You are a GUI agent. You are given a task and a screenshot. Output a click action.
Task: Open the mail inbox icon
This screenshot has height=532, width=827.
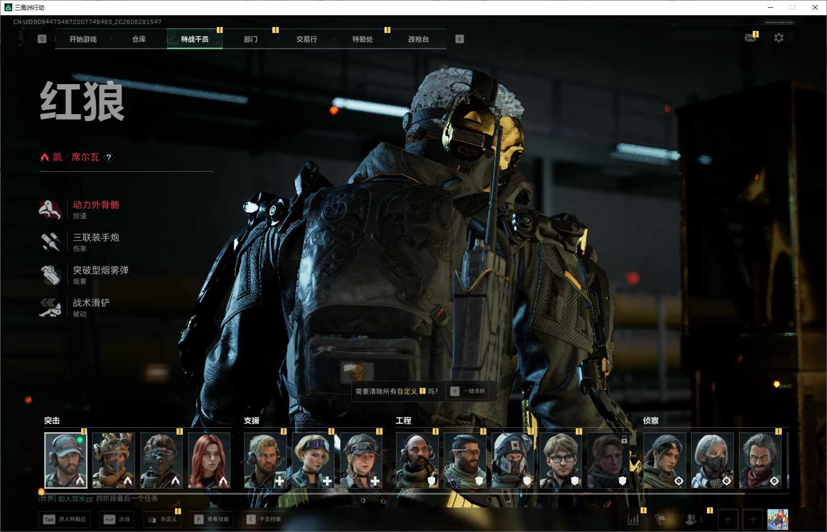point(750,38)
